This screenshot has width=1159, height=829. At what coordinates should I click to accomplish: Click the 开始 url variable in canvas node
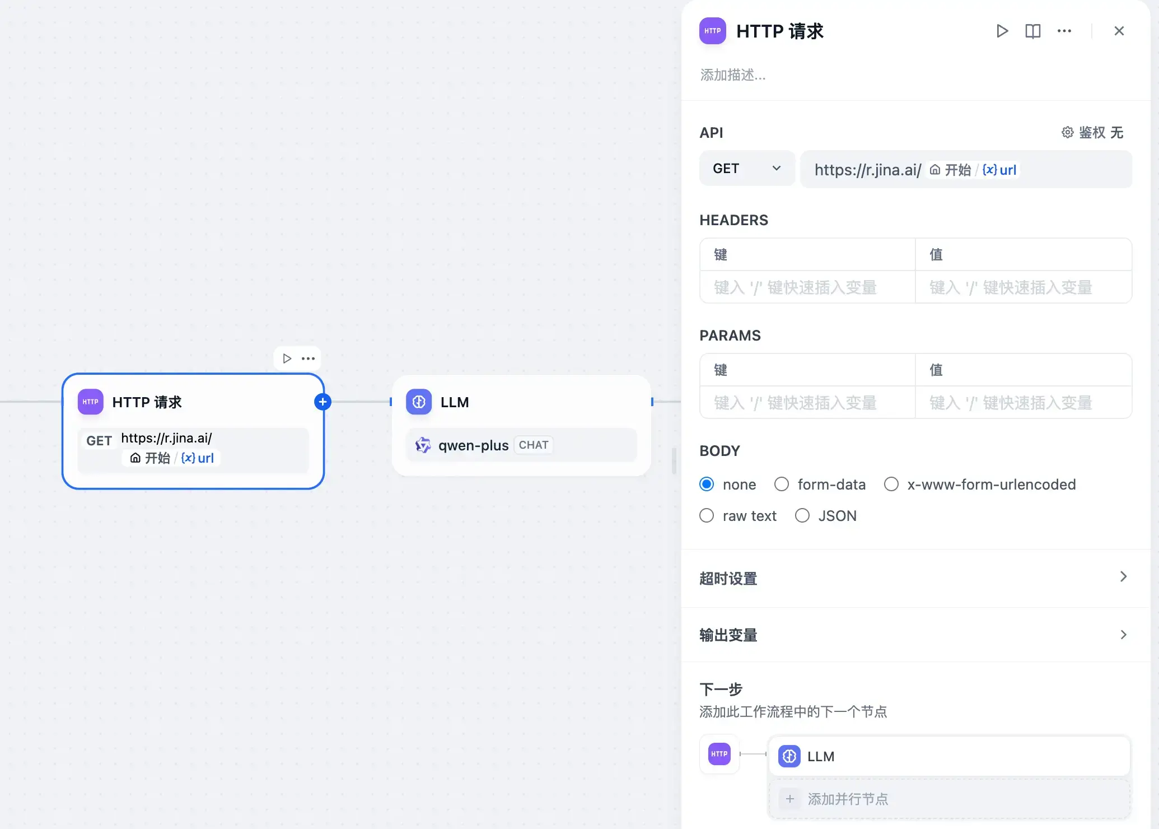tap(172, 458)
